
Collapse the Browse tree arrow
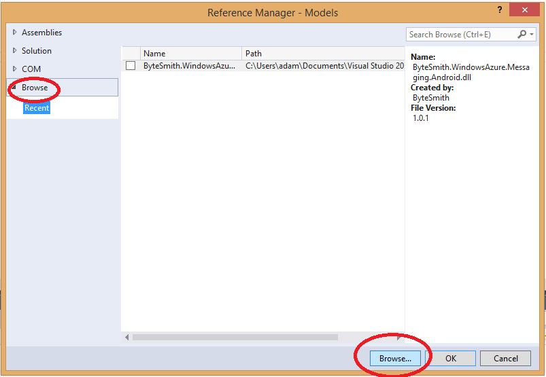click(14, 87)
